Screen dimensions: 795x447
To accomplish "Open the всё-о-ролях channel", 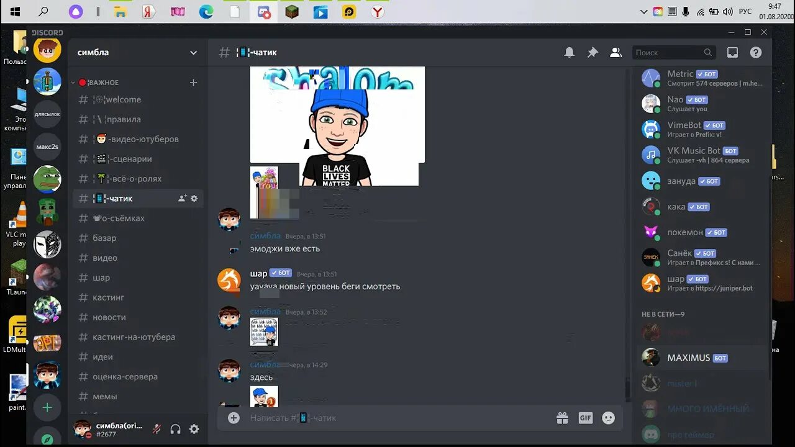I will coord(138,179).
